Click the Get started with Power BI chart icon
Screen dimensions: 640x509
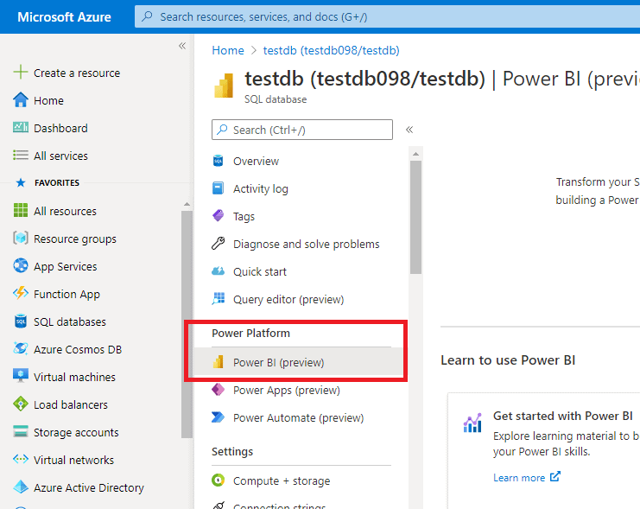coord(472,422)
